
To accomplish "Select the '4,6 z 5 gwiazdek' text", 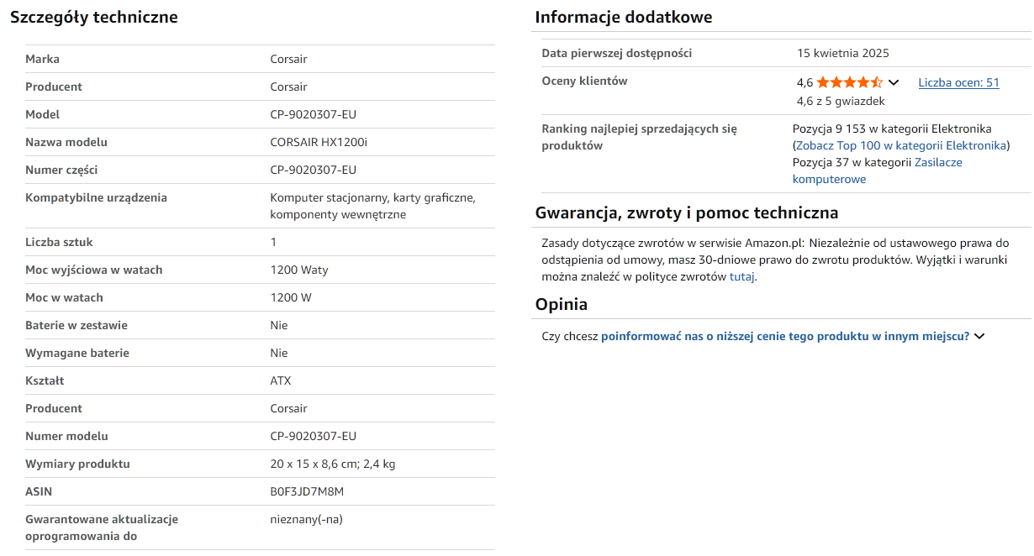I will click(x=841, y=101).
